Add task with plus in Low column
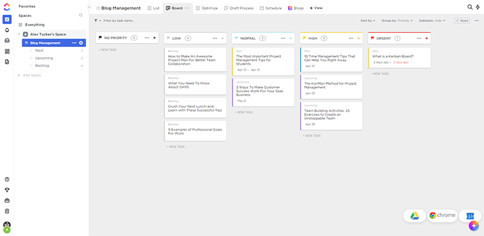This screenshot has height=236, width=484. click(223, 38)
